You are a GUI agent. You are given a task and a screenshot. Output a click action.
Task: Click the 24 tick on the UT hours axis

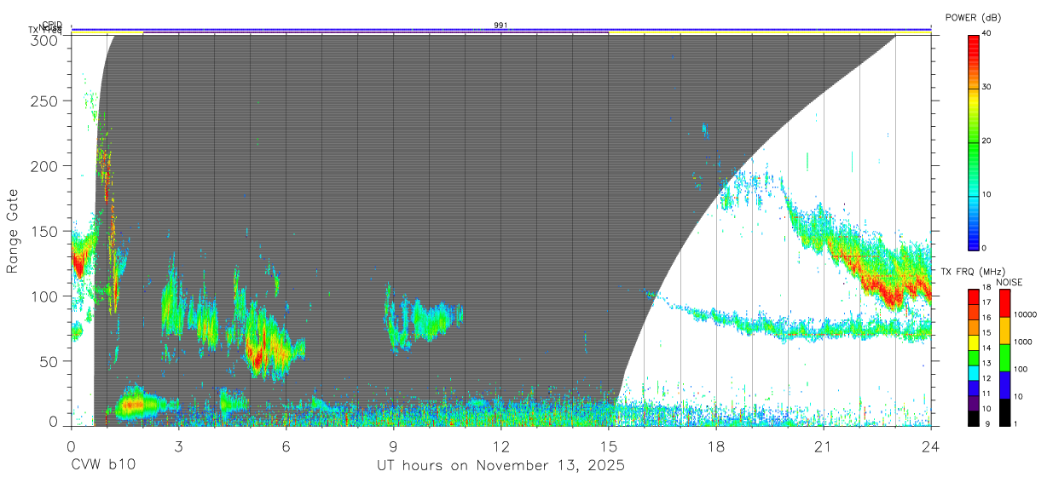(x=931, y=446)
